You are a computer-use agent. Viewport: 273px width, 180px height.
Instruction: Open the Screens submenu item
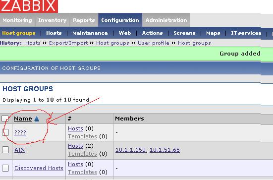coord(184,33)
